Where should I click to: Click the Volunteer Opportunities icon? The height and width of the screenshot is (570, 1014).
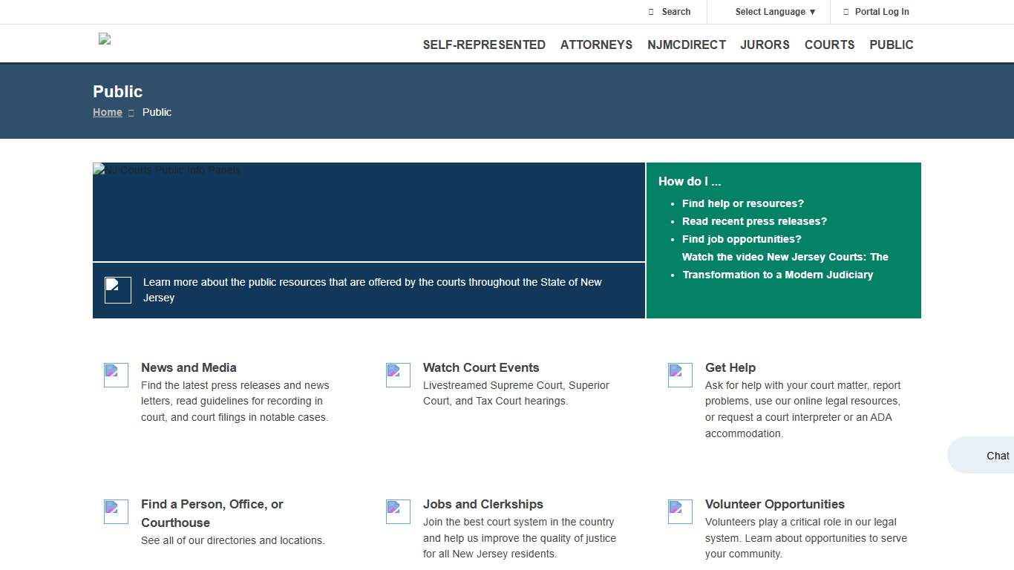(x=680, y=511)
